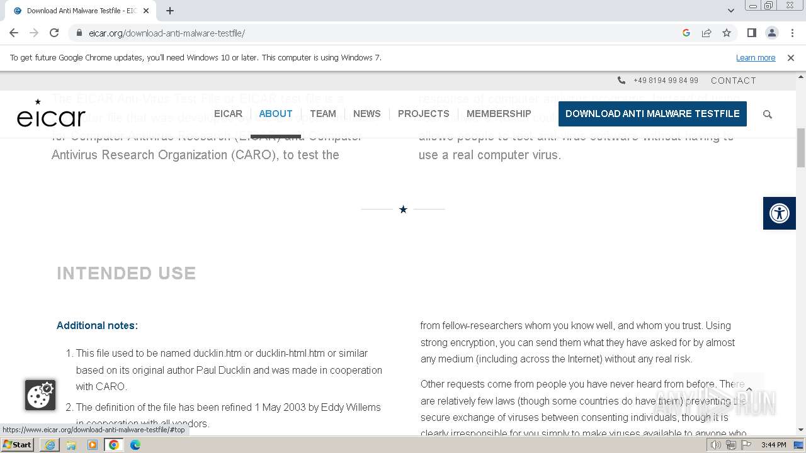The height and width of the screenshot is (453, 806).
Task: Open the Action Center flag tray icon
Action: point(746,445)
